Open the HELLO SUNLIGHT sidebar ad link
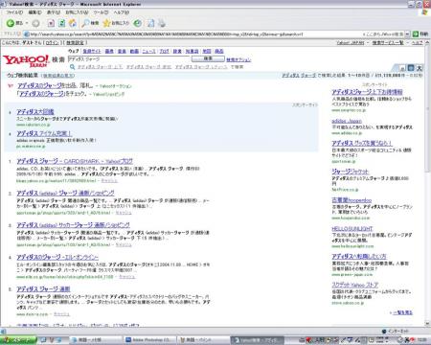Viewport: 431px width, 345px height. 352,229
